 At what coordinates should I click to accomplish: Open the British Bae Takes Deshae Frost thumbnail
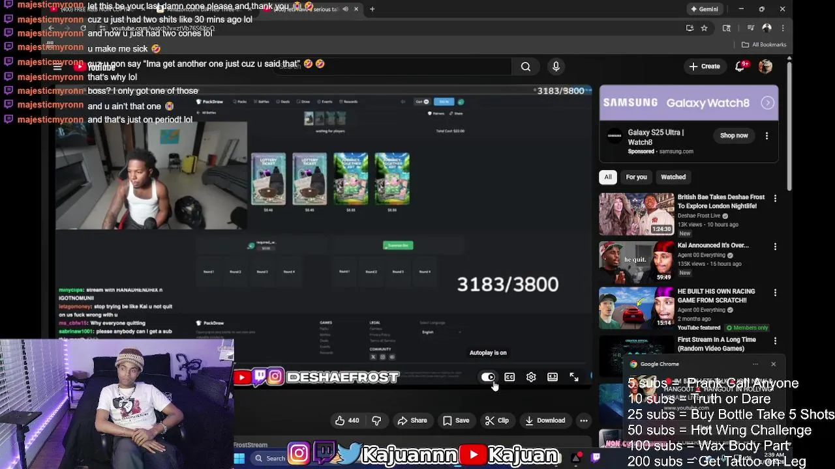click(x=637, y=214)
